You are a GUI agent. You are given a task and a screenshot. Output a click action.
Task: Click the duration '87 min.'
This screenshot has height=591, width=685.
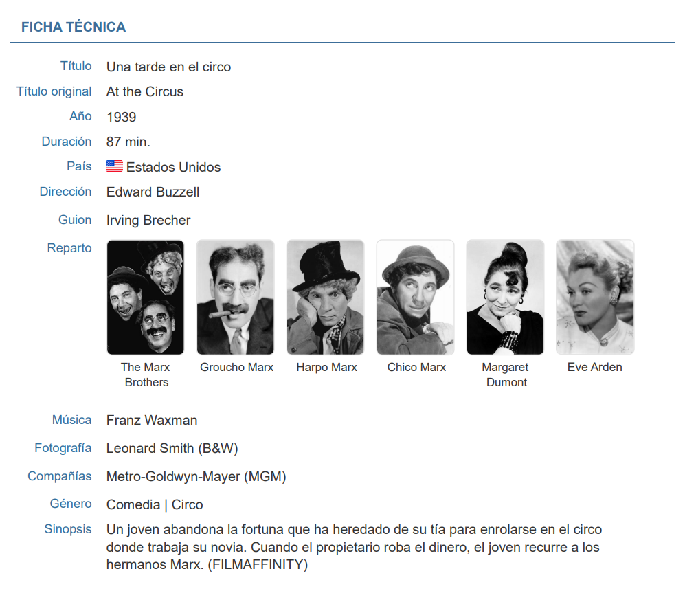[x=128, y=142]
